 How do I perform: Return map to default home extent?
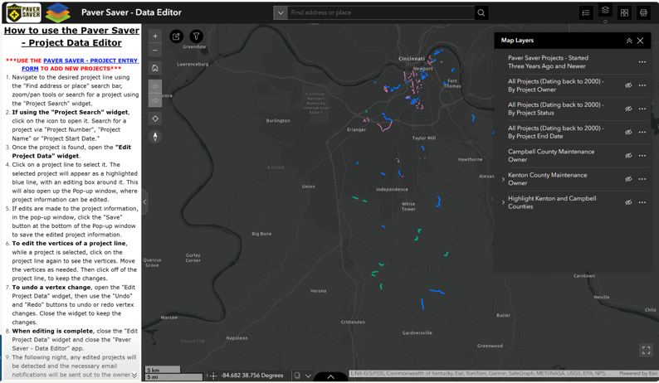point(155,68)
